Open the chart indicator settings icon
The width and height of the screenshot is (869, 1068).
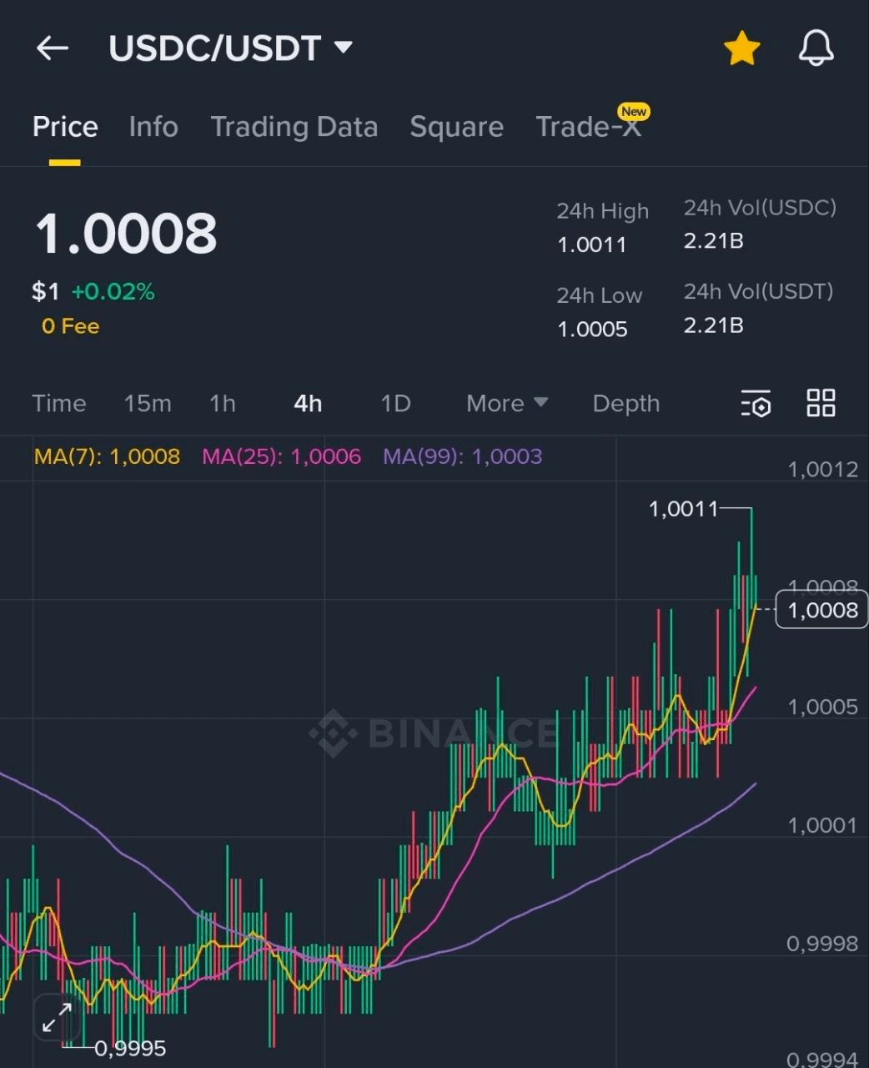point(756,403)
